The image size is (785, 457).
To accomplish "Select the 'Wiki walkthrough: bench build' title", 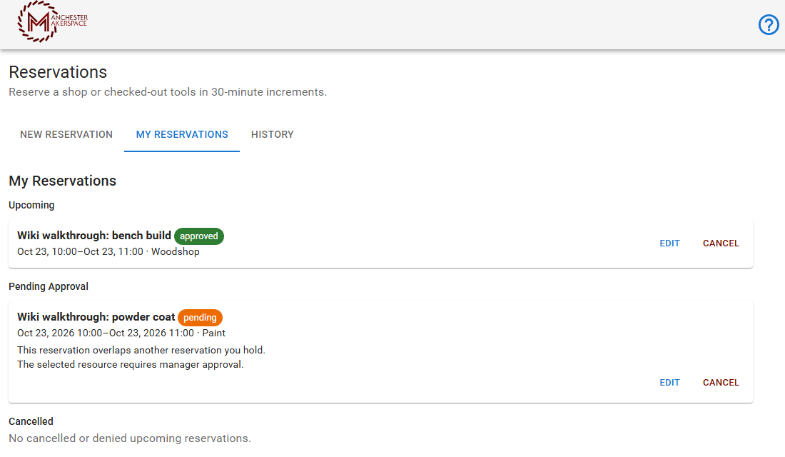I will [x=94, y=236].
